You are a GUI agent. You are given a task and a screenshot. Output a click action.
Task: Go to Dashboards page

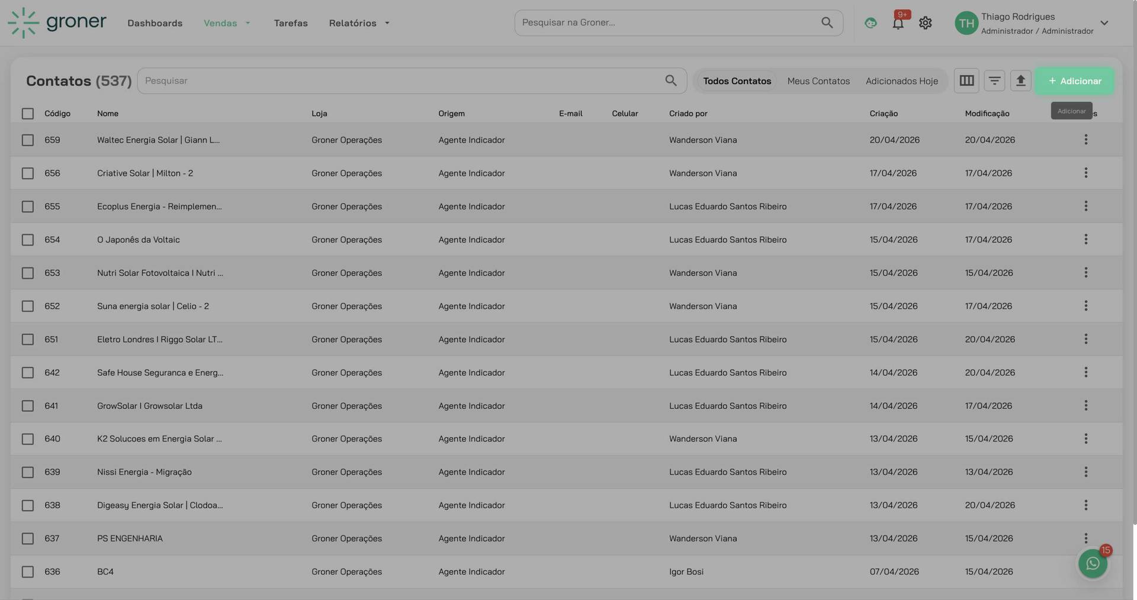click(155, 23)
